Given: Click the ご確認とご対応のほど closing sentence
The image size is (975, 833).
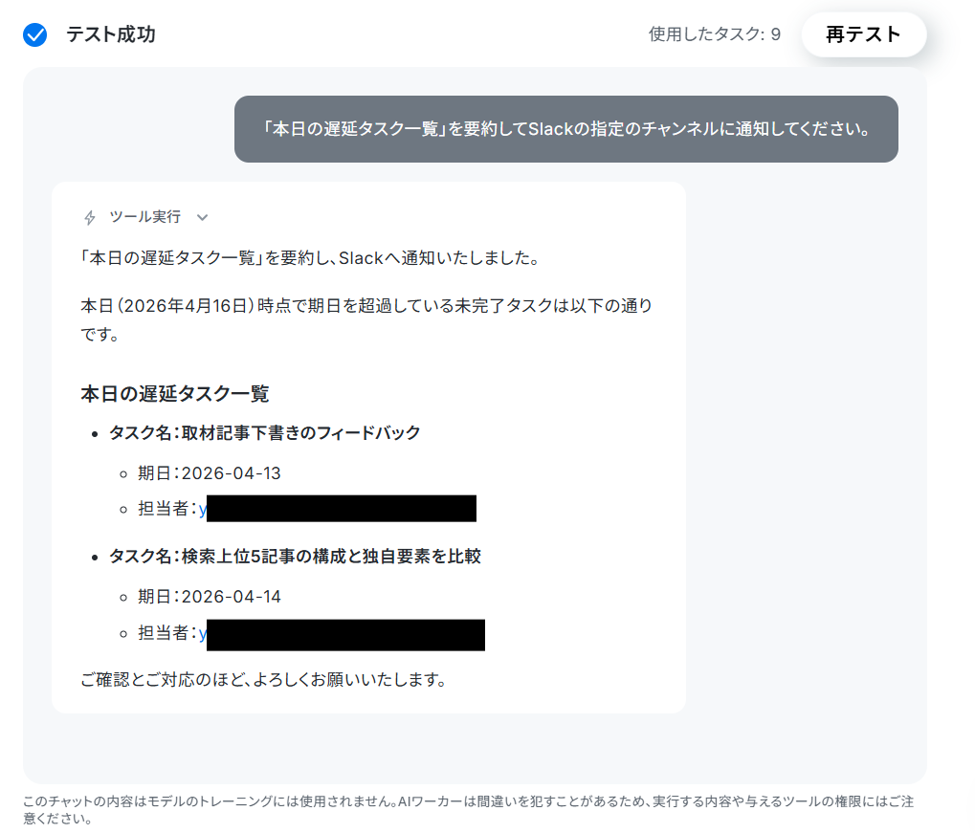Looking at the screenshot, I should [x=264, y=679].
